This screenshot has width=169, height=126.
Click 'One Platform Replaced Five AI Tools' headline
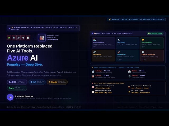pyautogui.click(x=30, y=49)
